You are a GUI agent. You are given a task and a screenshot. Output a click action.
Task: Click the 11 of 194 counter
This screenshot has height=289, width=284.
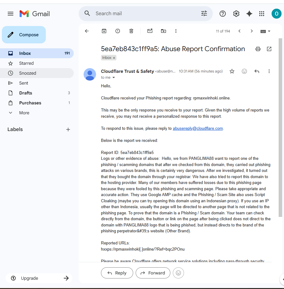click(x=223, y=31)
